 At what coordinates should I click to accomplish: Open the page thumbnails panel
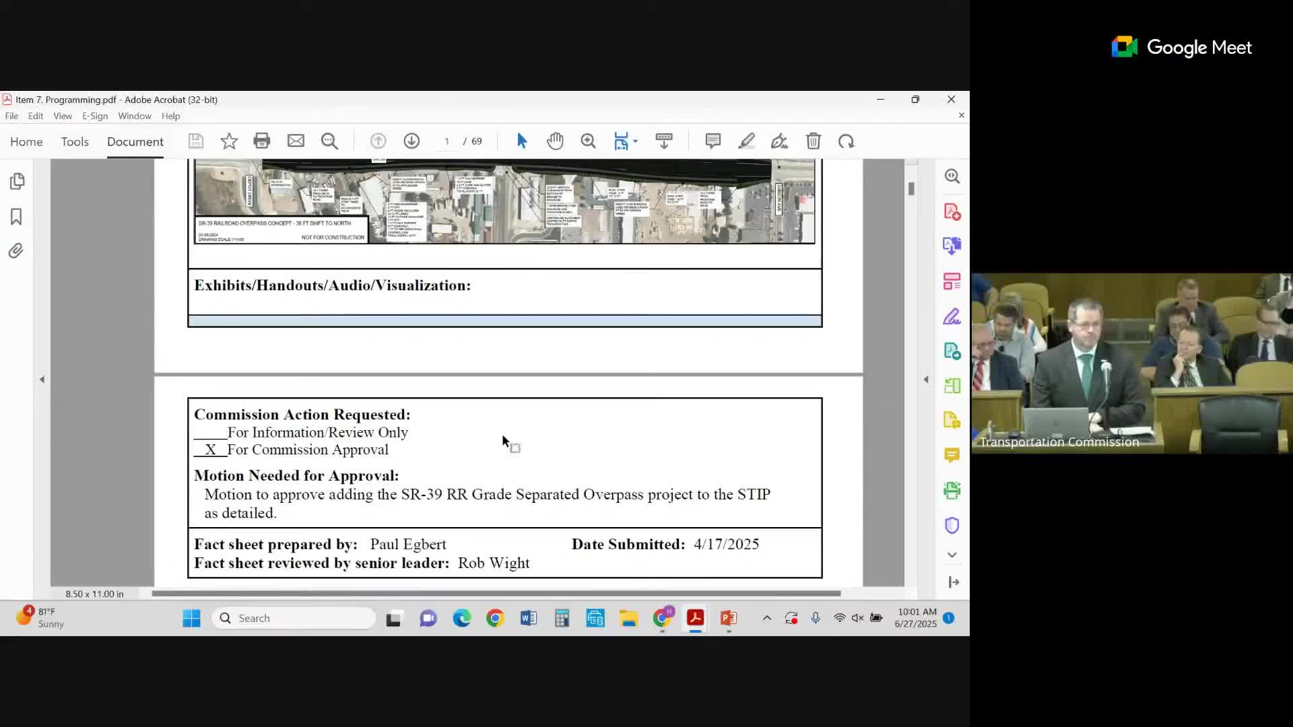tap(17, 181)
